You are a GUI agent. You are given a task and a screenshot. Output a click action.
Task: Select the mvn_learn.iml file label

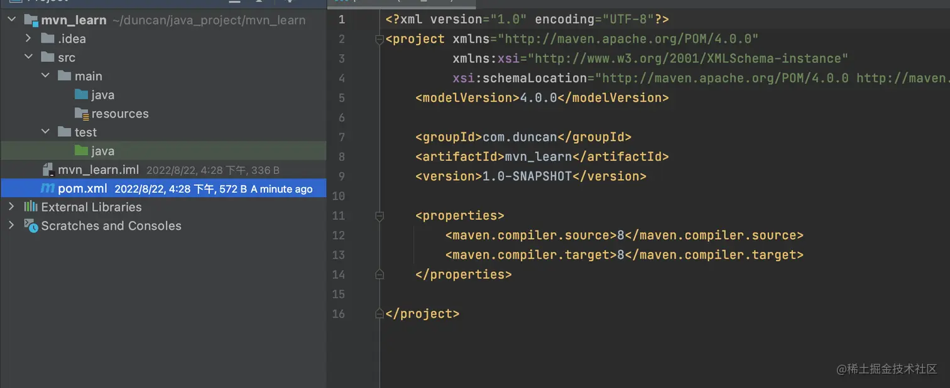(x=99, y=170)
